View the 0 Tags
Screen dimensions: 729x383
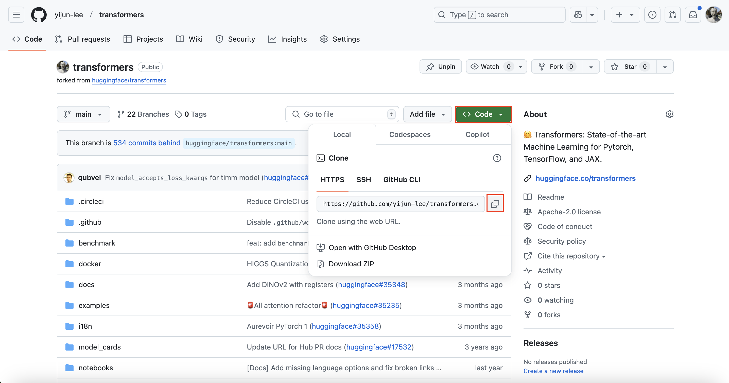point(191,114)
